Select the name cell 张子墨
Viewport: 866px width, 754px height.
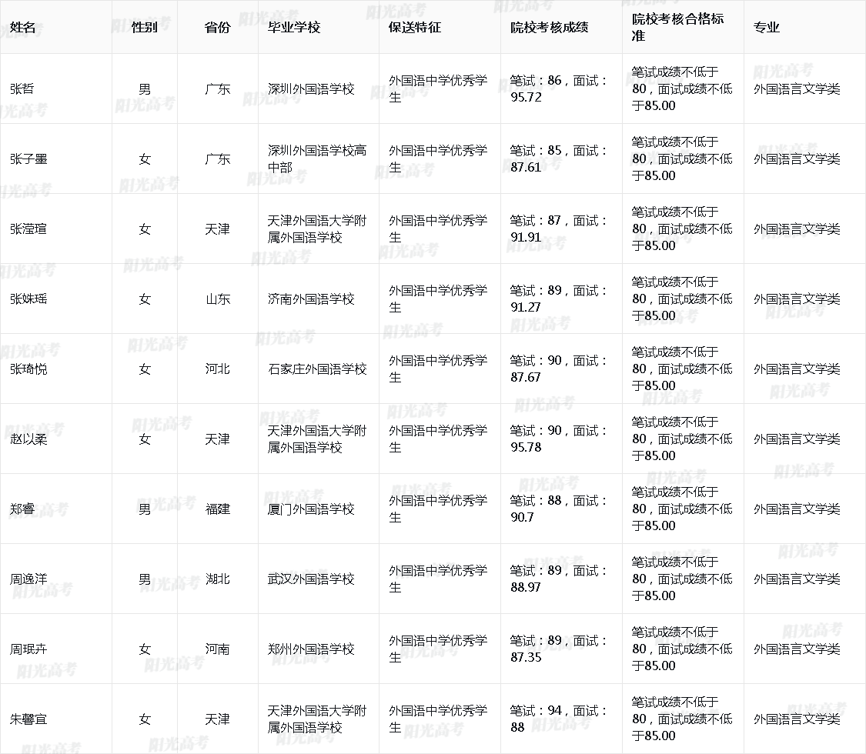(x=28, y=159)
